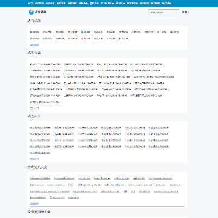
Task: Open the last item in the blue navigation bar
Action: (167, 3)
